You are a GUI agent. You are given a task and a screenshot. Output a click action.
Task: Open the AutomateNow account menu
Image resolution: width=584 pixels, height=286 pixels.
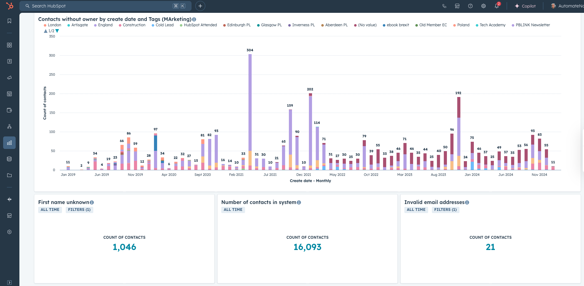(567, 6)
